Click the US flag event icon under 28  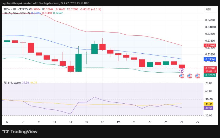click(x=190, y=76)
